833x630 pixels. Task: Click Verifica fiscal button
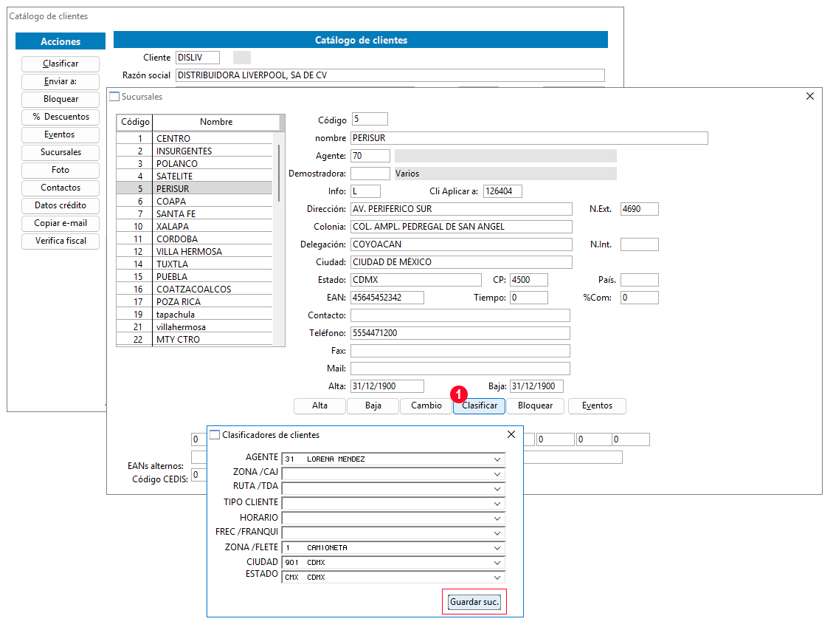[x=61, y=241]
